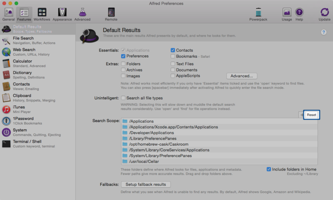Select Default Results hat icon in sidebar
This screenshot has height=200, width=333.
pyautogui.click(x=6, y=29)
